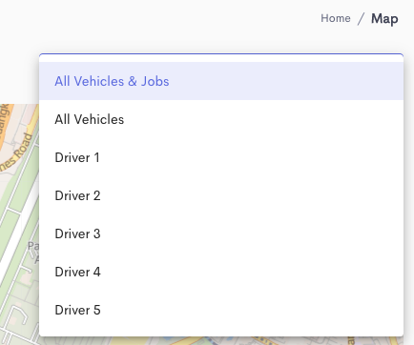Select the Driver 4 entry
414x345 pixels.
(x=221, y=272)
